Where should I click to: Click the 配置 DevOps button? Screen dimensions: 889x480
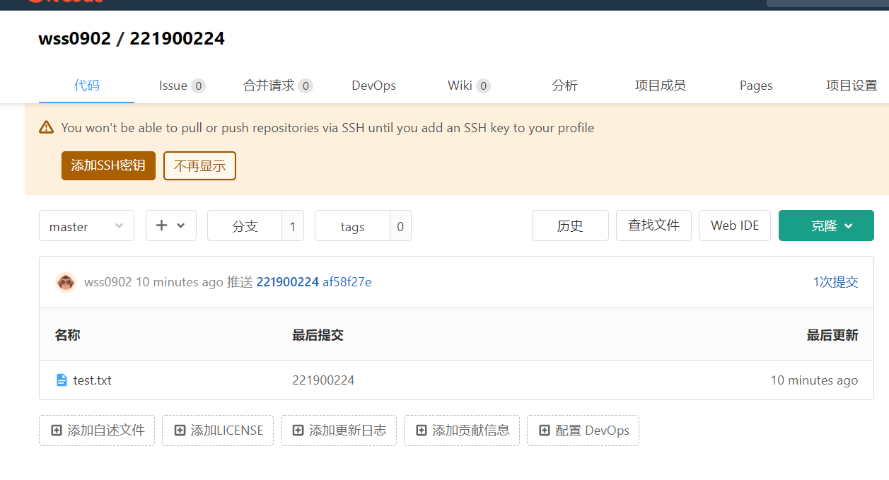coord(583,431)
